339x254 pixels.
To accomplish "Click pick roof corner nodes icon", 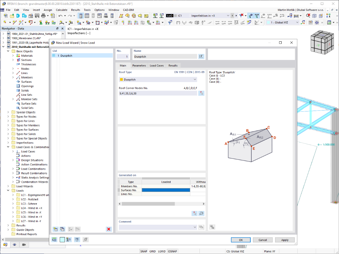I will 201,93.
